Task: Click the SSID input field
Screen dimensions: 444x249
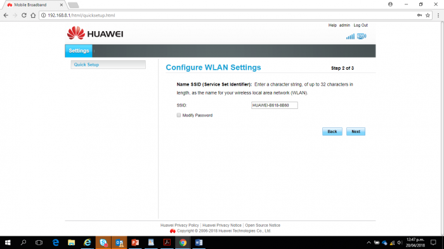Action: 275,105
